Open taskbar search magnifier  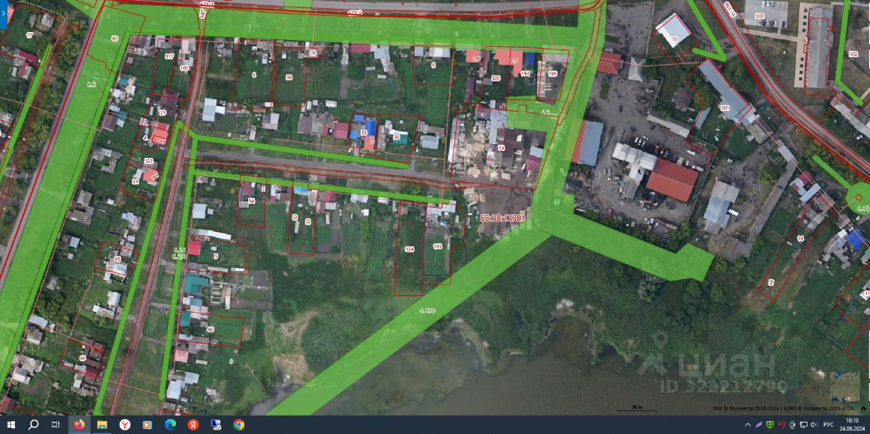point(33,424)
